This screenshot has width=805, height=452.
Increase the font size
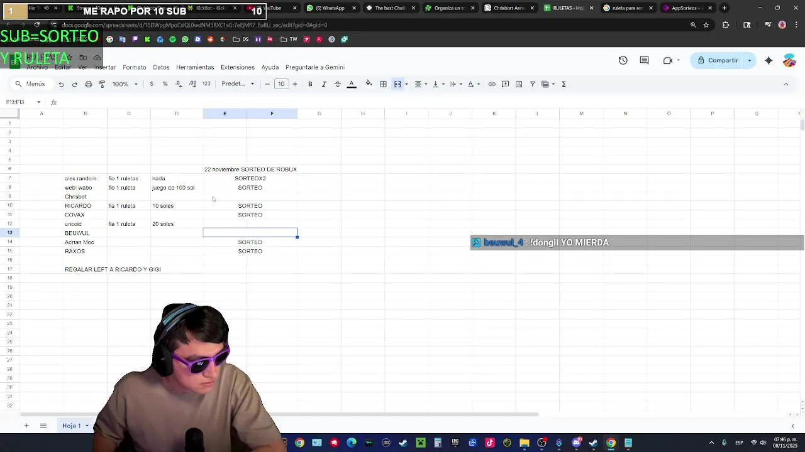pyautogui.click(x=295, y=84)
